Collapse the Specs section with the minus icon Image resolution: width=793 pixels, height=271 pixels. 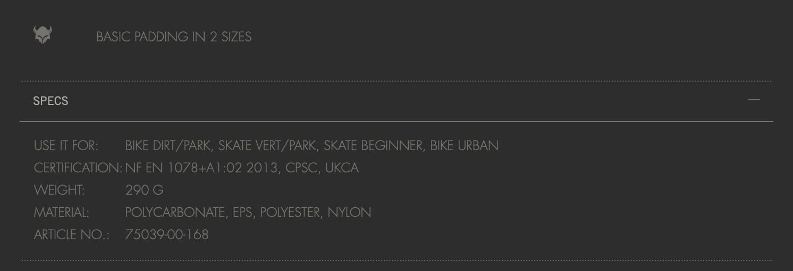pyautogui.click(x=754, y=100)
